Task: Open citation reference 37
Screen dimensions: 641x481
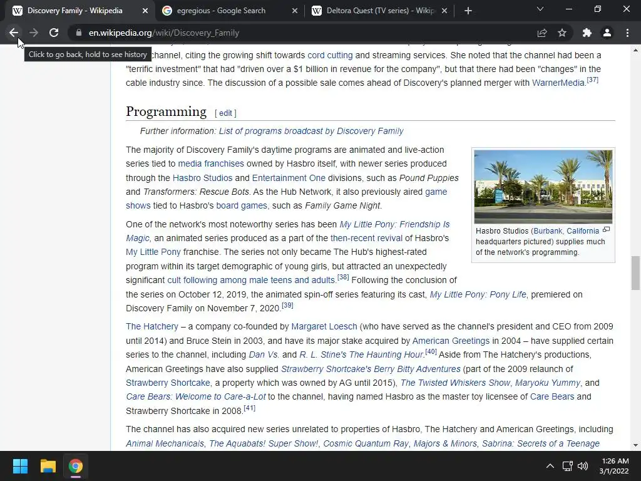Action: point(592,80)
